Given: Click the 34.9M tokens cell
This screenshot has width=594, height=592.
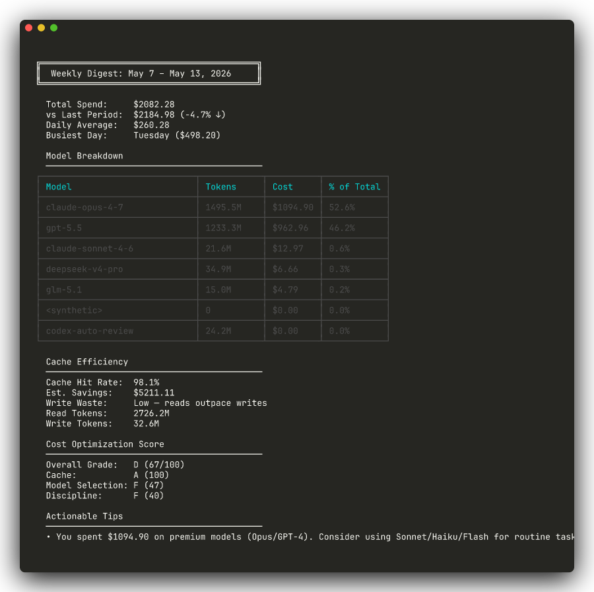Looking at the screenshot, I should click(218, 269).
